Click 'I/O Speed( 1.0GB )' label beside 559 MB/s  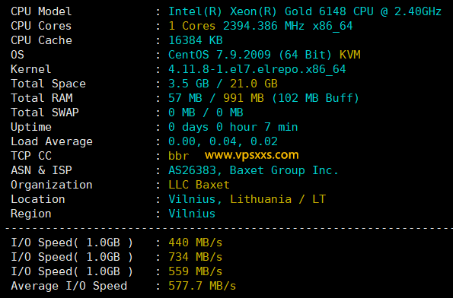[x=72, y=271]
